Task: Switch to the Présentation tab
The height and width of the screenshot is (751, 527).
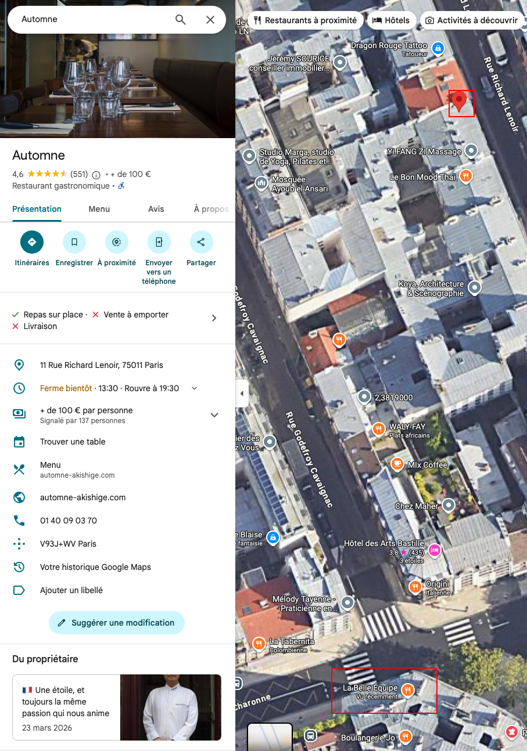Action: coord(37,209)
